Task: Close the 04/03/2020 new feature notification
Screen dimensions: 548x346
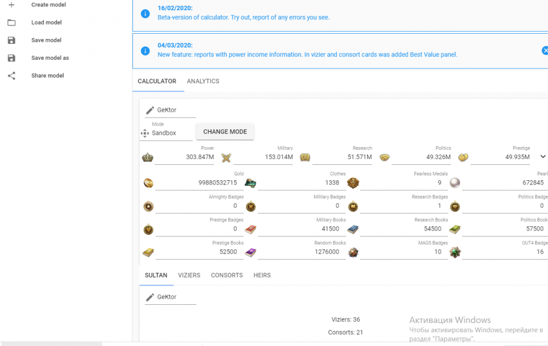Action: [545, 51]
